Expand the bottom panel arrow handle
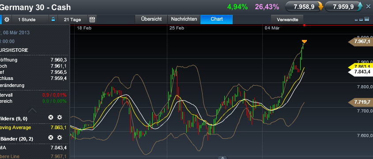Image resolution: width=373 pixels, height=159 pixels. pos(222,158)
